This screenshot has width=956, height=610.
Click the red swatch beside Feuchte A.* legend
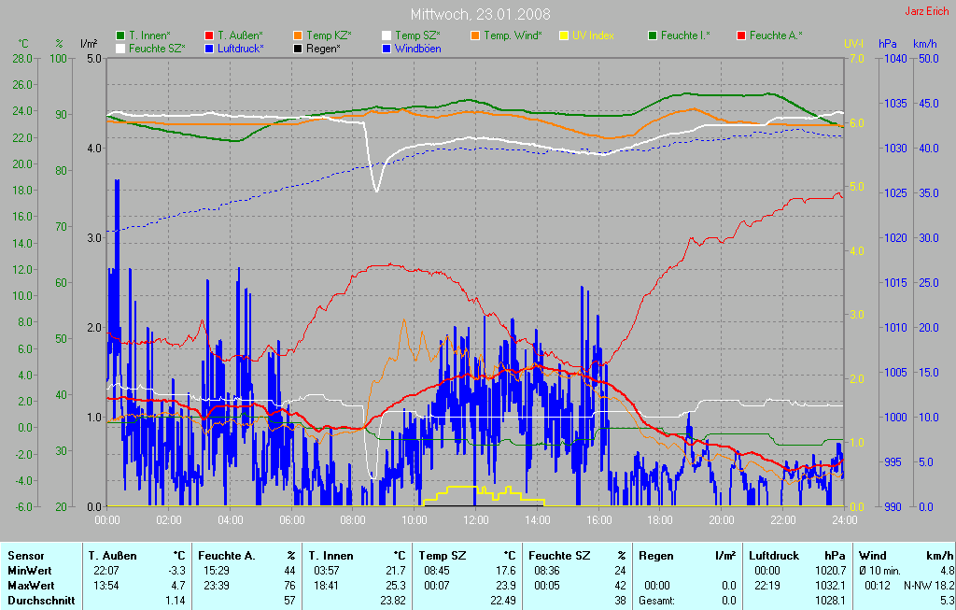pyautogui.click(x=741, y=36)
